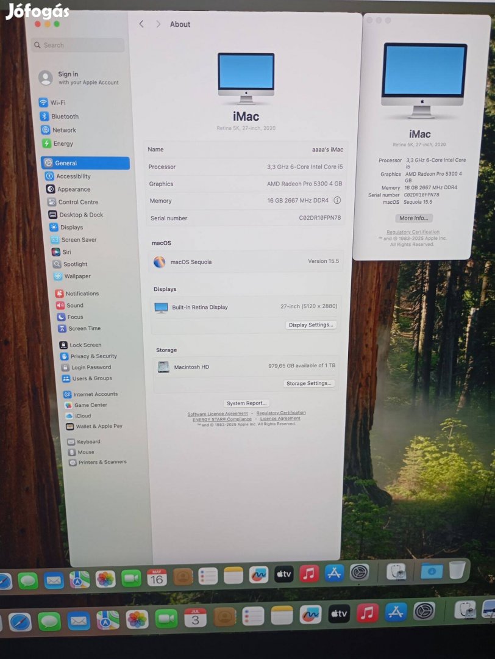Open the System Report... button

click(x=246, y=403)
